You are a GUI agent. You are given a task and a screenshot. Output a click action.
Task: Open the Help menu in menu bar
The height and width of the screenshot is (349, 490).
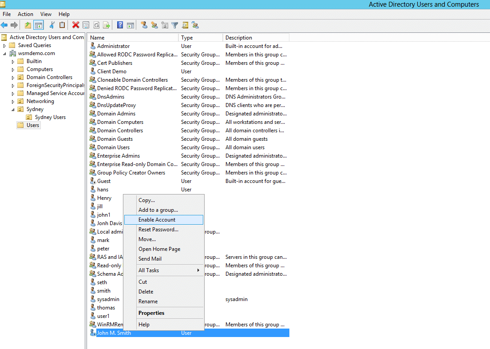[64, 14]
